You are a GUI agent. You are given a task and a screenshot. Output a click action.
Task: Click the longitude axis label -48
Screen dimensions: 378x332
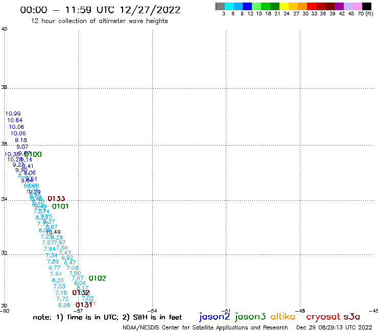(x=300, y=311)
